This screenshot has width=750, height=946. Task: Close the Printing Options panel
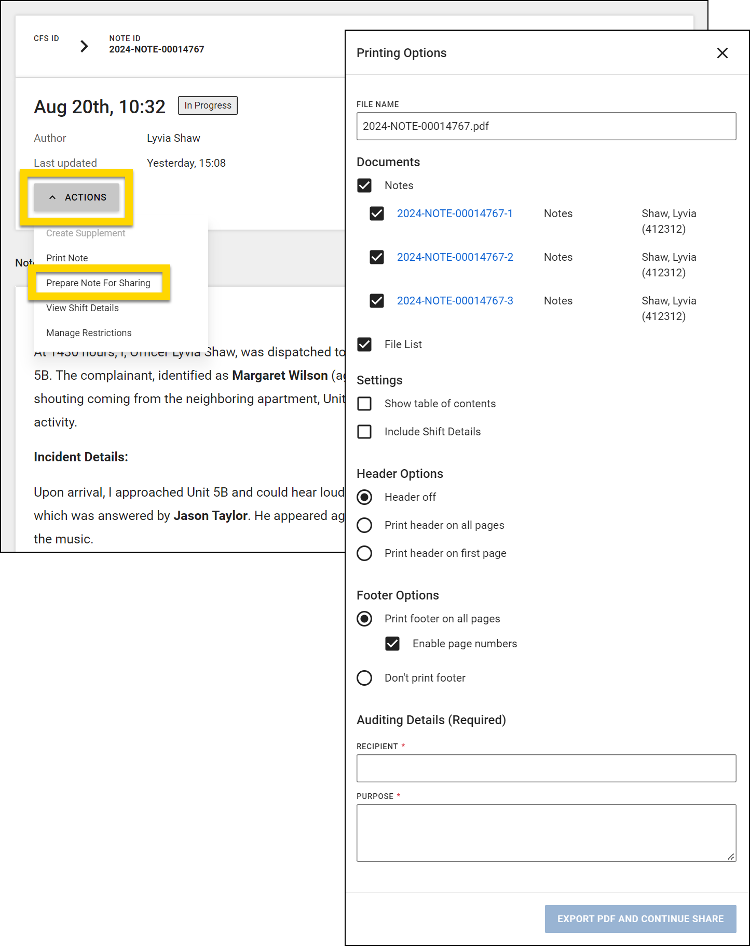coord(722,53)
